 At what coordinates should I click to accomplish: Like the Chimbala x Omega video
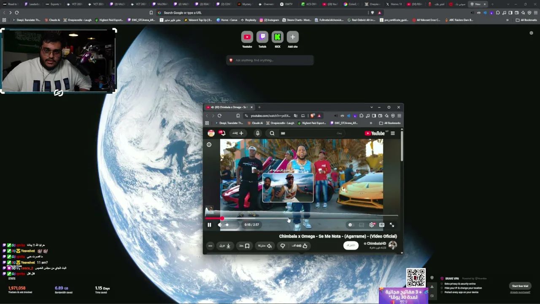[300, 246]
